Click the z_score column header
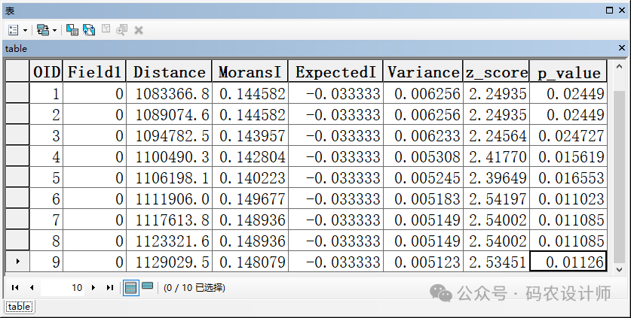631x318 pixels. click(496, 72)
